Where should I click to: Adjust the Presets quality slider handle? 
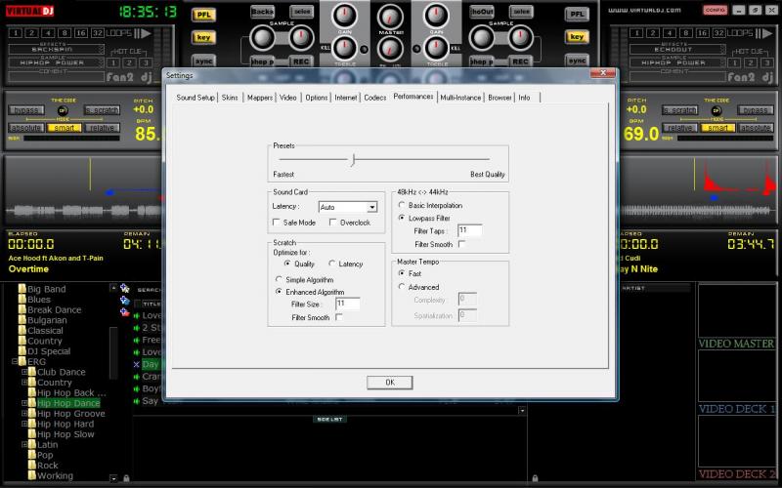coord(353,159)
